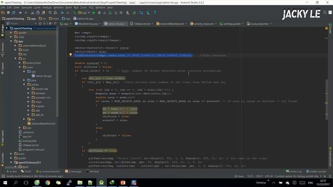Click the ENG language indicator in the tray
Screen dimensions: 333x187
(x=310, y=183)
